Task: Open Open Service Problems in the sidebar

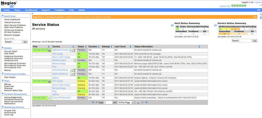Action: [15, 25]
